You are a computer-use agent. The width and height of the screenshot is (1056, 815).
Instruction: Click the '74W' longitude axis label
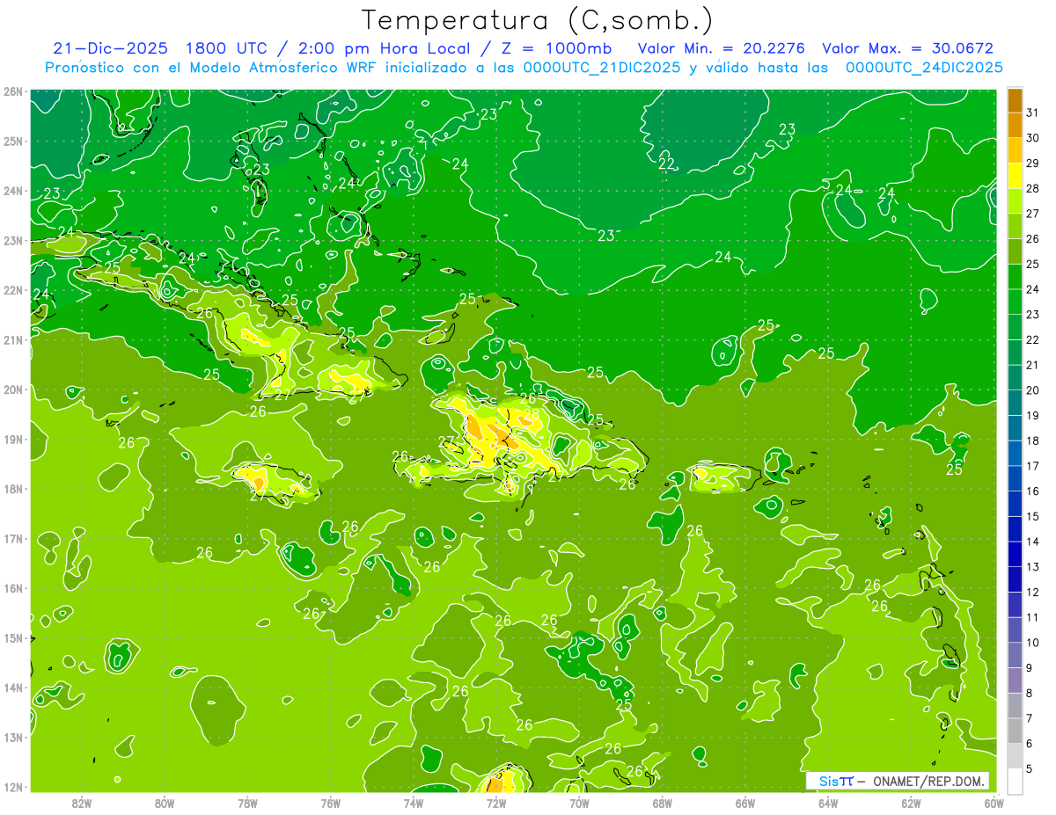(x=413, y=803)
